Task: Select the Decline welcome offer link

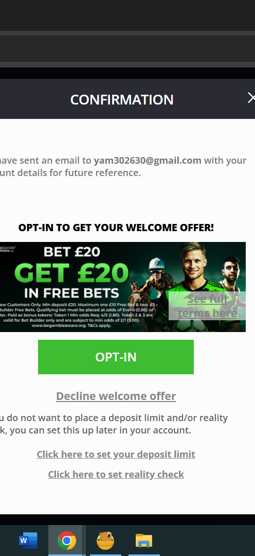Action: click(116, 396)
